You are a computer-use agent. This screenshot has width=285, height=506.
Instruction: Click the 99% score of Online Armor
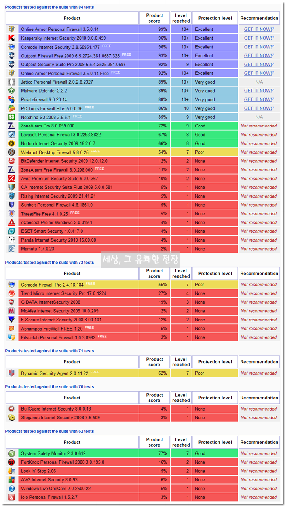coord(162,29)
